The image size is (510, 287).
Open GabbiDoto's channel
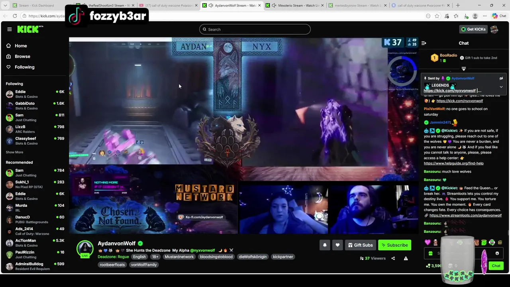click(35, 106)
